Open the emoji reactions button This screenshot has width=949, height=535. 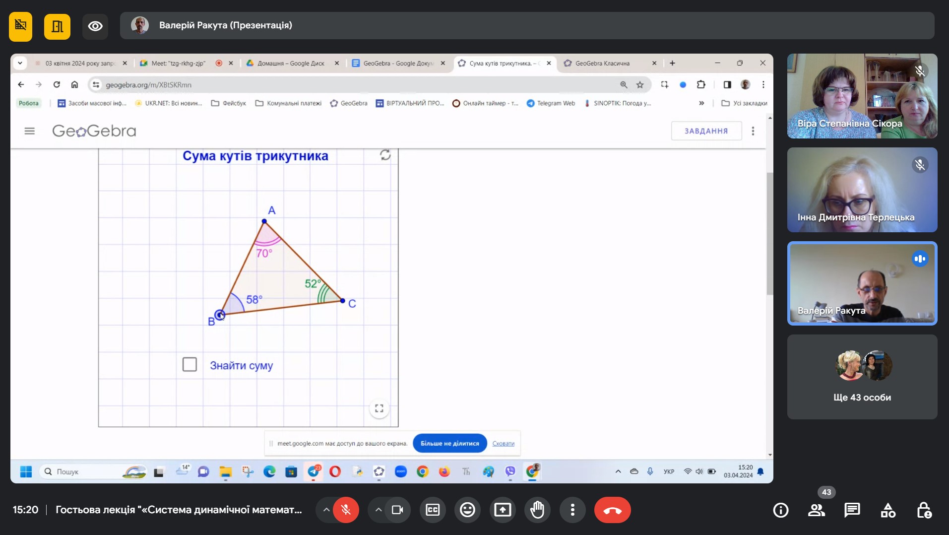[467, 510]
